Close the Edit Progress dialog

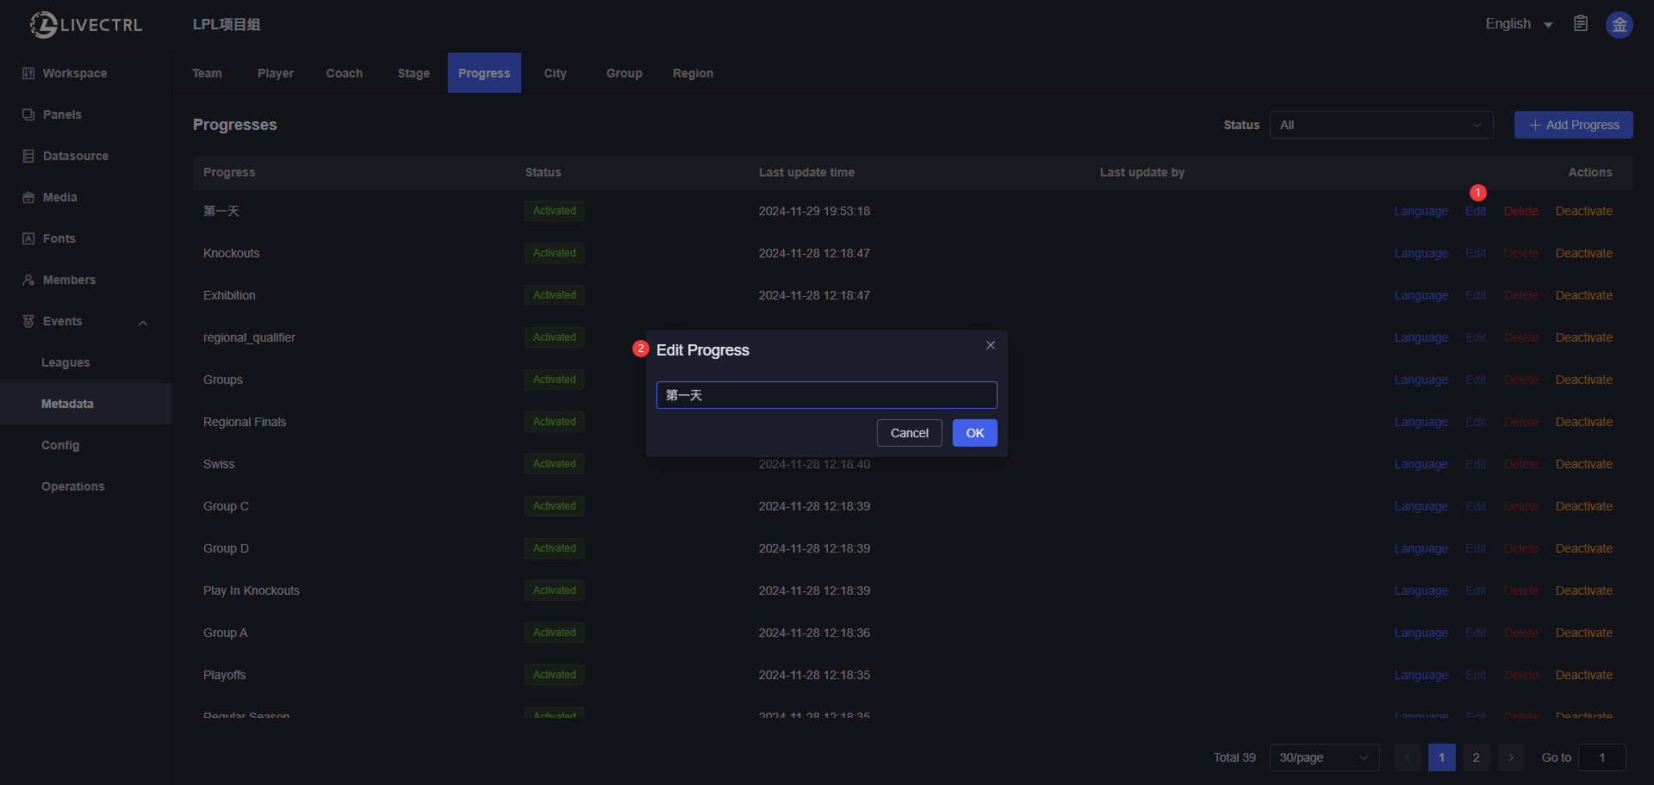[x=991, y=345]
